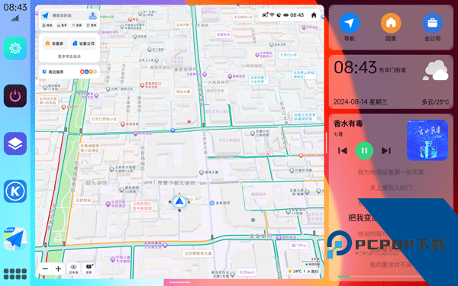Pause the song with green button

[x=364, y=150]
